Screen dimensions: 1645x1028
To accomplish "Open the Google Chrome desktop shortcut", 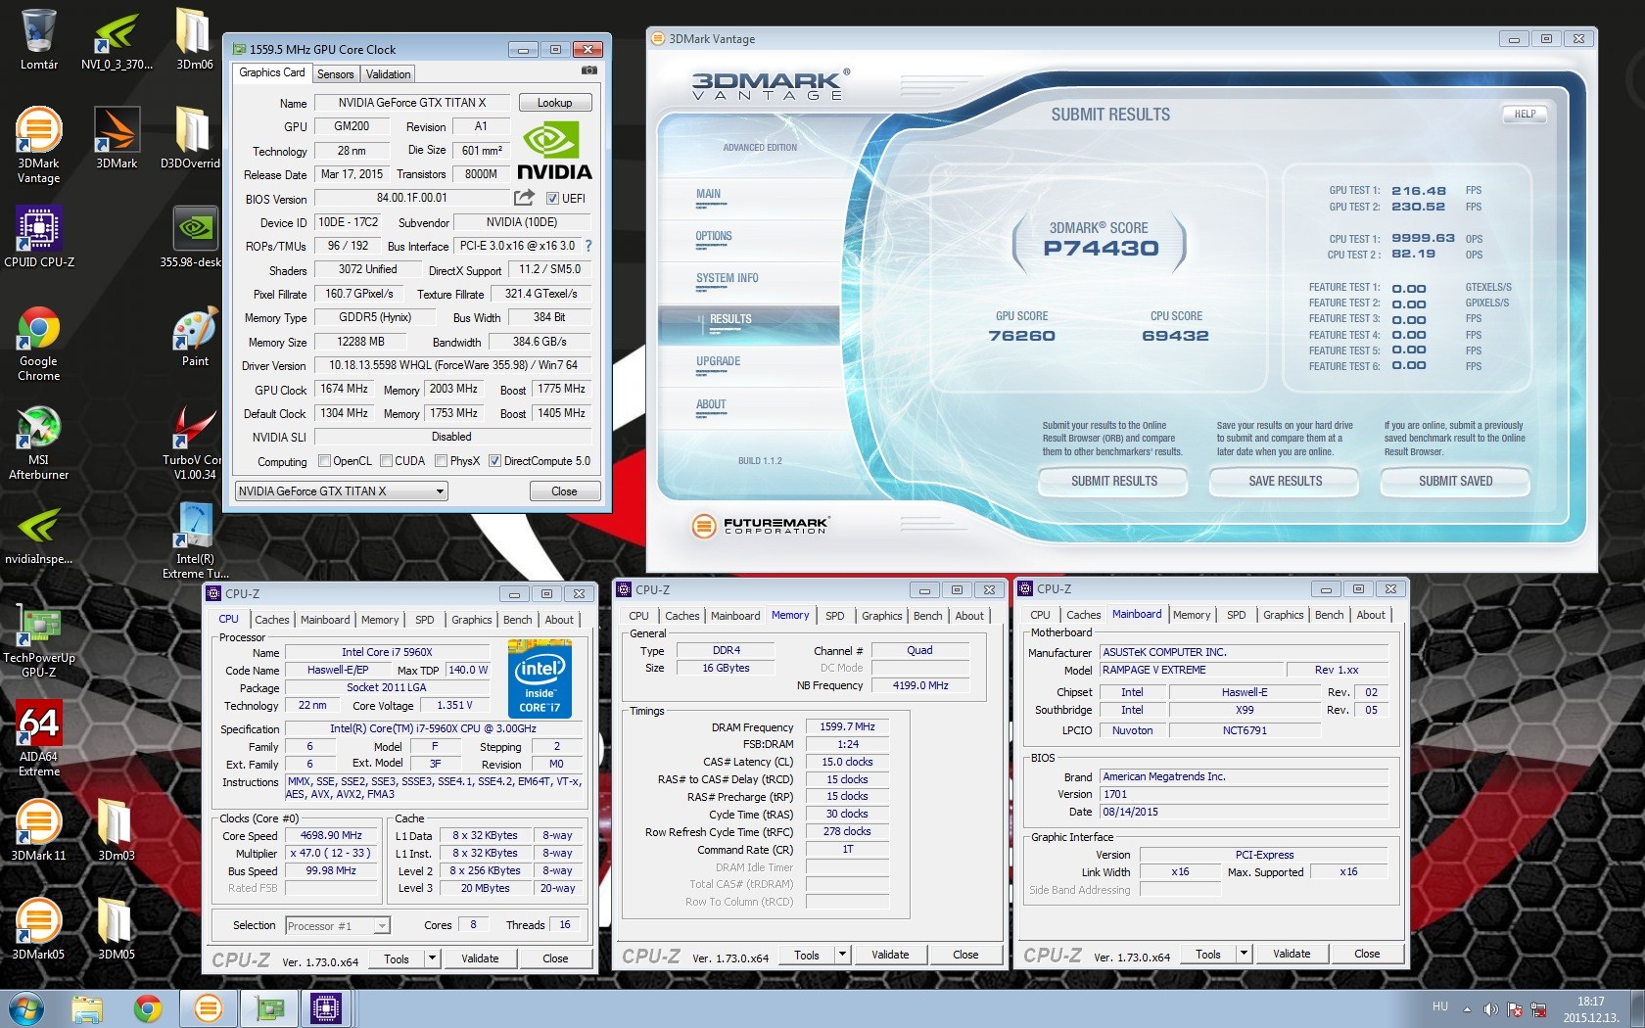I will coord(39,343).
